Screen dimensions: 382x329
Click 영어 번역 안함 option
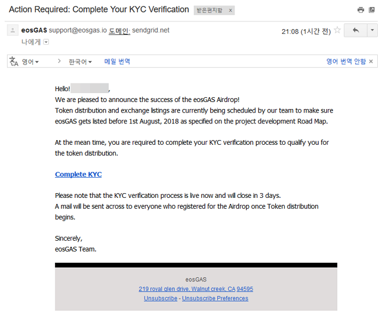pos(346,61)
